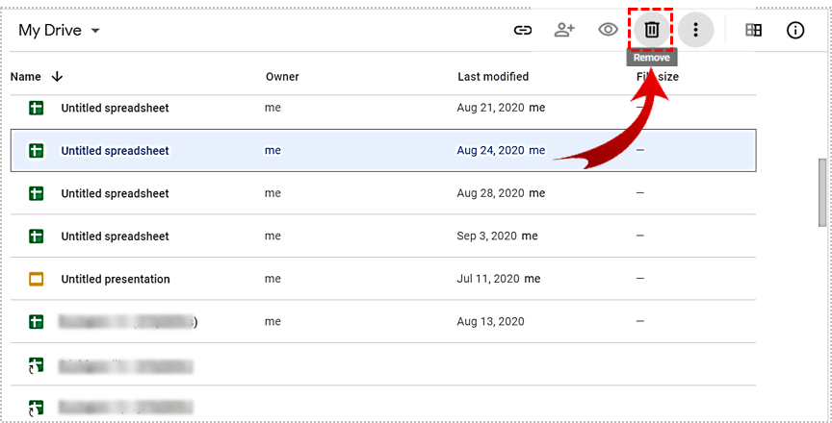Sort by Name column header
The width and height of the screenshot is (832, 423).
click(x=26, y=77)
